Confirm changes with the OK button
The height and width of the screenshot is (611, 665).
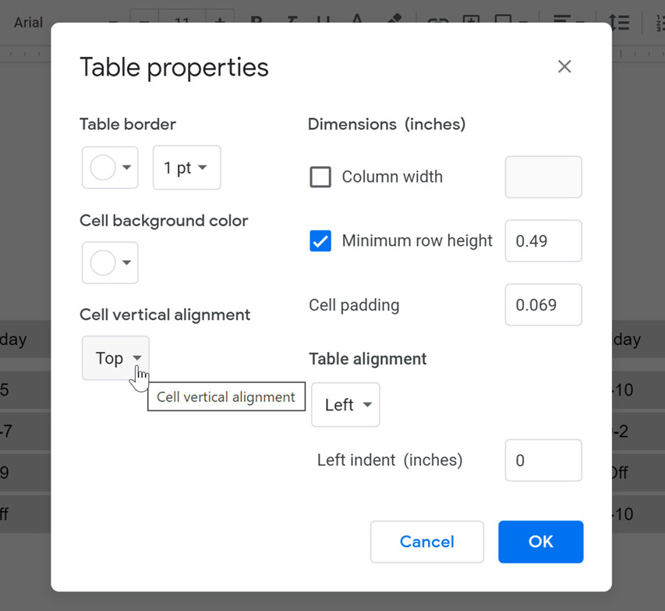540,542
